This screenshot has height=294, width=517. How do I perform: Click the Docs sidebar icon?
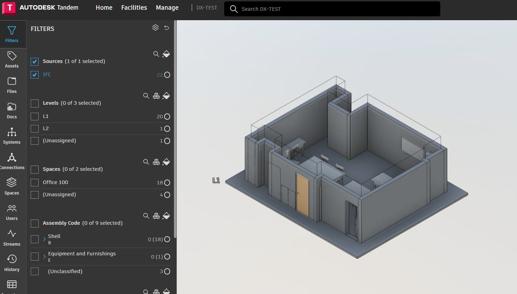point(12,110)
